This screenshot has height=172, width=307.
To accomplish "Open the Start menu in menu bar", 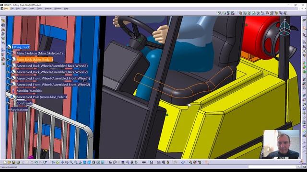I will (x=6, y=9).
